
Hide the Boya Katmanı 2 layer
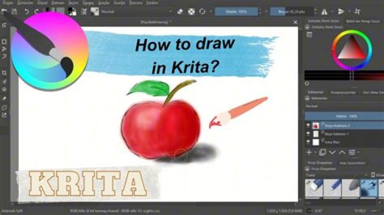(x=308, y=125)
